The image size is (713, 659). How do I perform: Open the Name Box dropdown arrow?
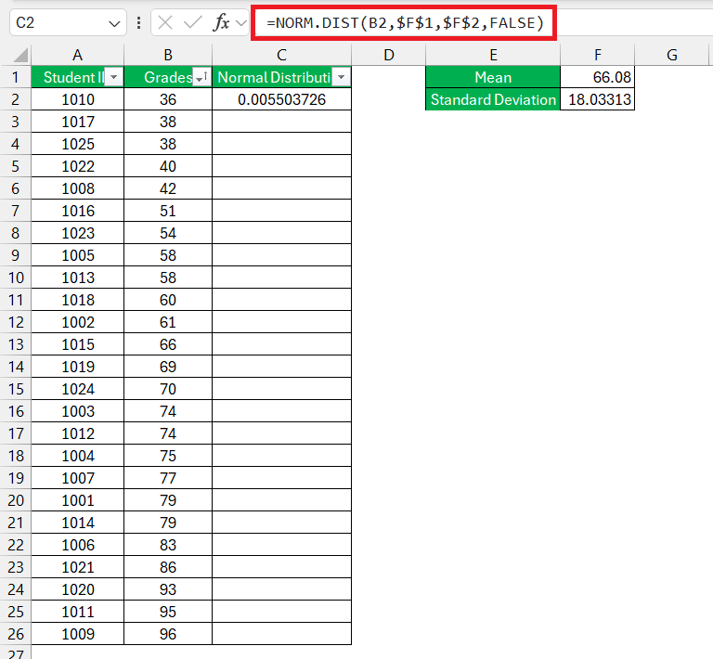click(114, 23)
